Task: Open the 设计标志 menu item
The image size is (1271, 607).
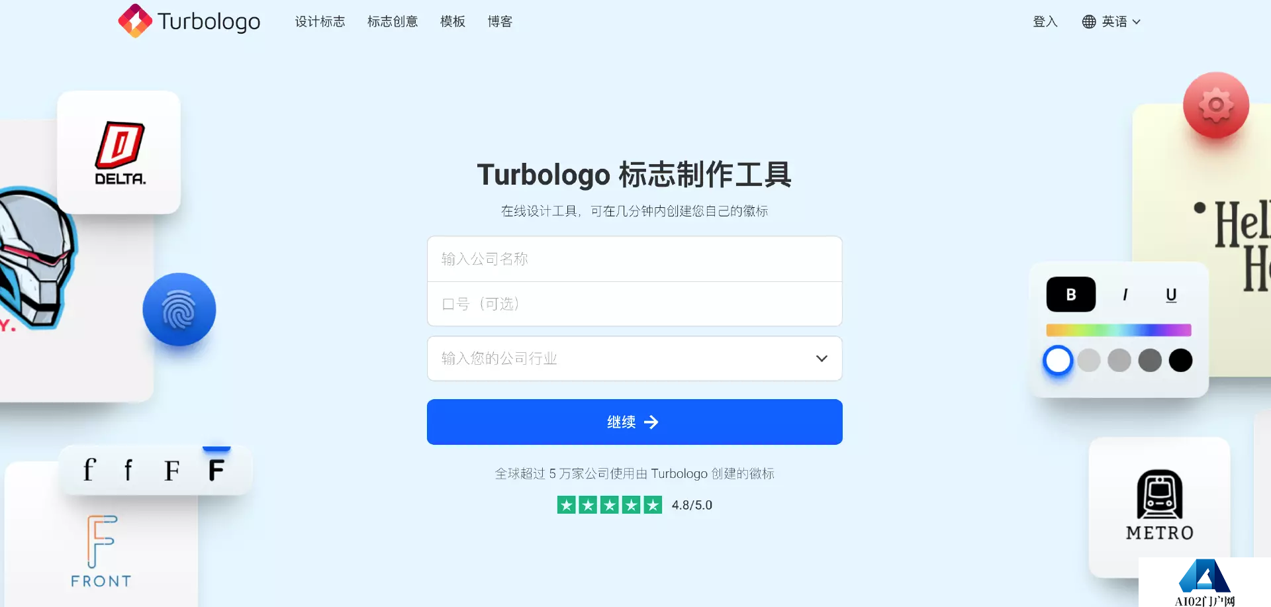Action: pos(320,22)
